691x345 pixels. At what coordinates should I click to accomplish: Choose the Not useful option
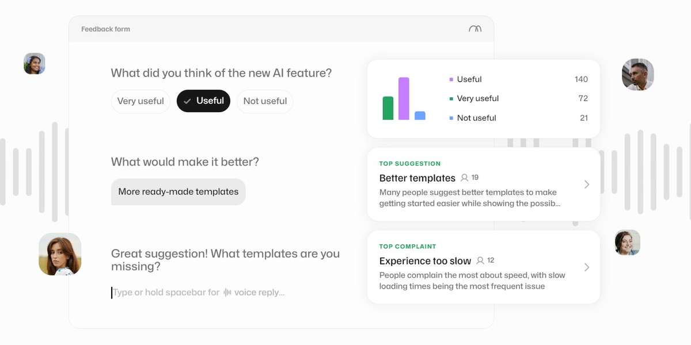click(265, 101)
